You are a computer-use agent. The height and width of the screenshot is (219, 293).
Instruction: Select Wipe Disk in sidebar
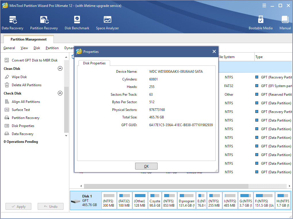(16, 77)
